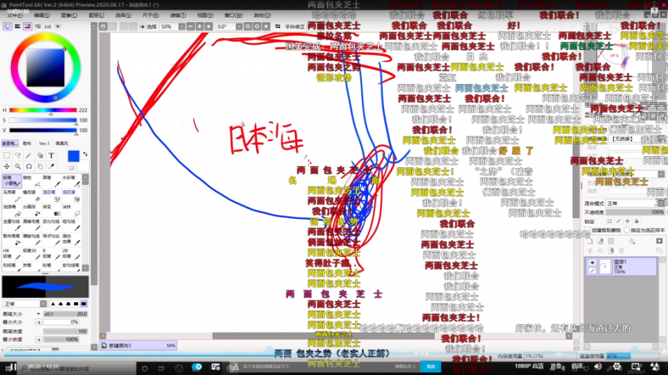Open the 图层(L) menu
The height and width of the screenshot is (375, 668).
pos(96,15)
